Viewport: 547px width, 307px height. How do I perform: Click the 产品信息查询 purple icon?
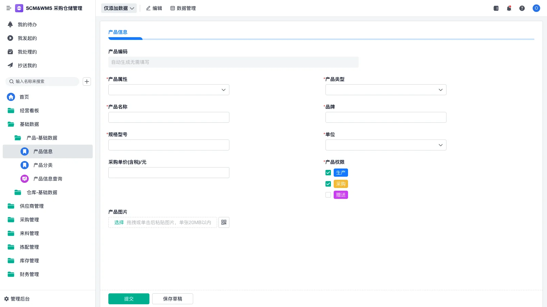point(25,179)
